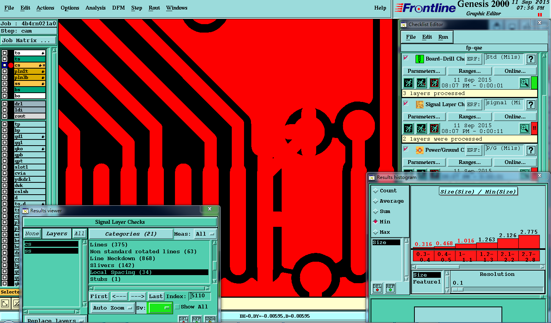Toggle Power/Ground Checks checkbox
Viewport: 551px width, 323px height.
(406, 149)
